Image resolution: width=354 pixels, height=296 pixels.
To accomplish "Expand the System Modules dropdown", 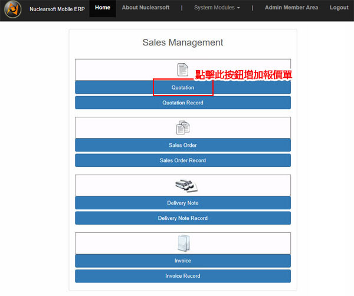I will tap(217, 8).
